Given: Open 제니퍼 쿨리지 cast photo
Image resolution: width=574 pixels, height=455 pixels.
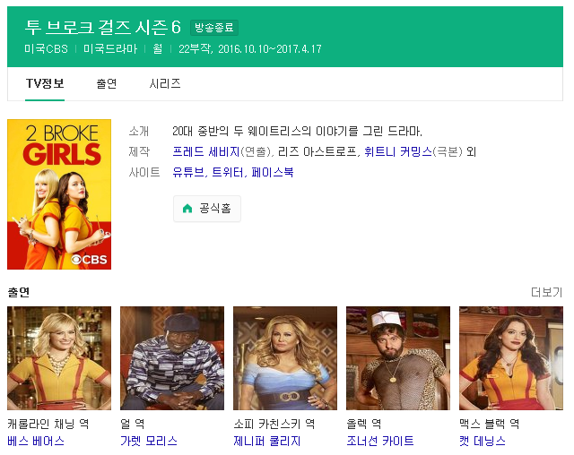Looking at the screenshot, I should tap(285, 358).
